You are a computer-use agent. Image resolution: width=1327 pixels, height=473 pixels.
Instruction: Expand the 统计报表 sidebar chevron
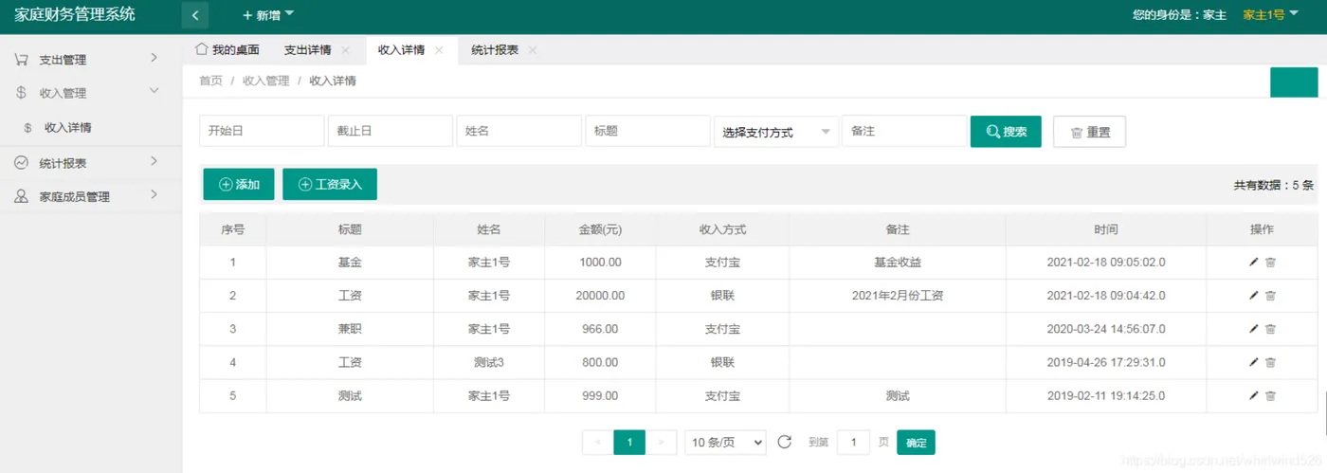point(154,162)
